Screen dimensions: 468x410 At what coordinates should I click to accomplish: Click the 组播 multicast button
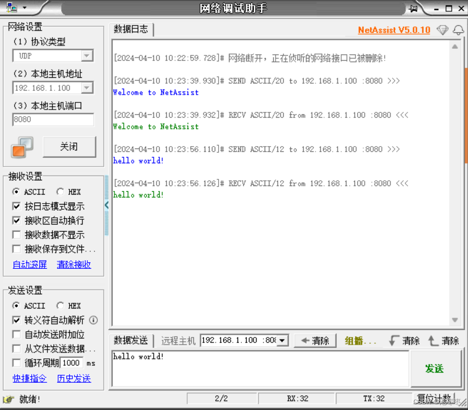[360, 341]
